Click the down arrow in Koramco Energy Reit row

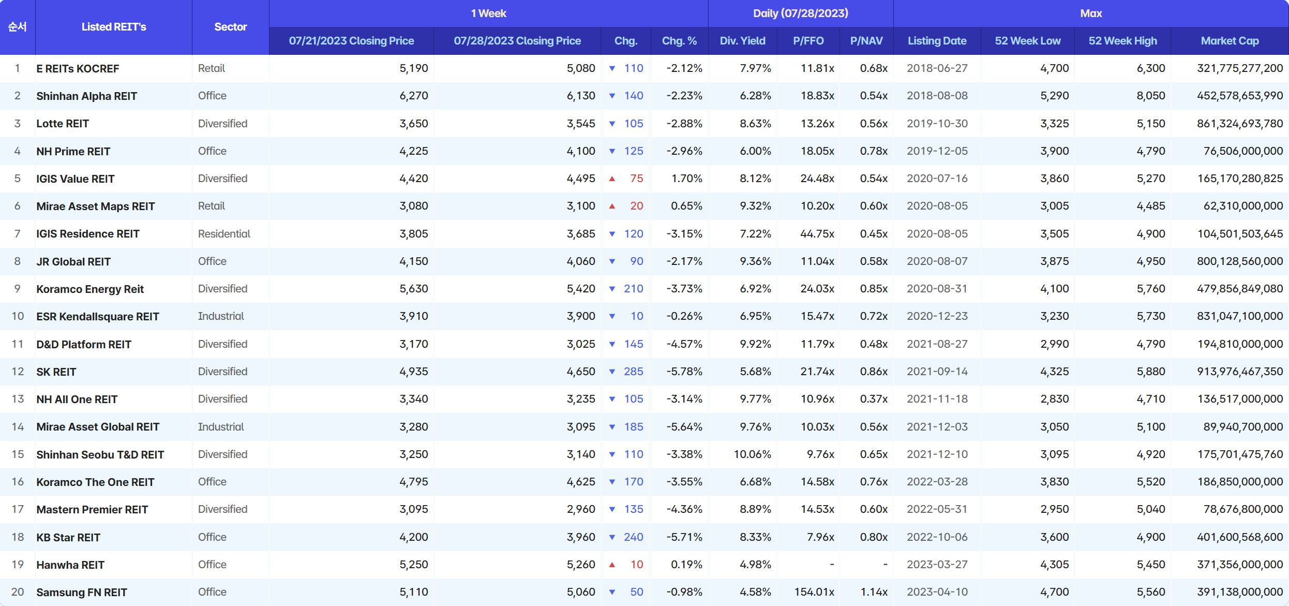tap(612, 289)
